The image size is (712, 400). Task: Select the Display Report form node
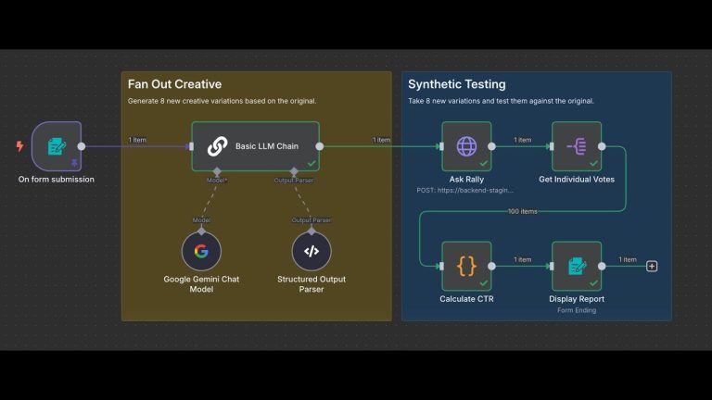coord(576,266)
